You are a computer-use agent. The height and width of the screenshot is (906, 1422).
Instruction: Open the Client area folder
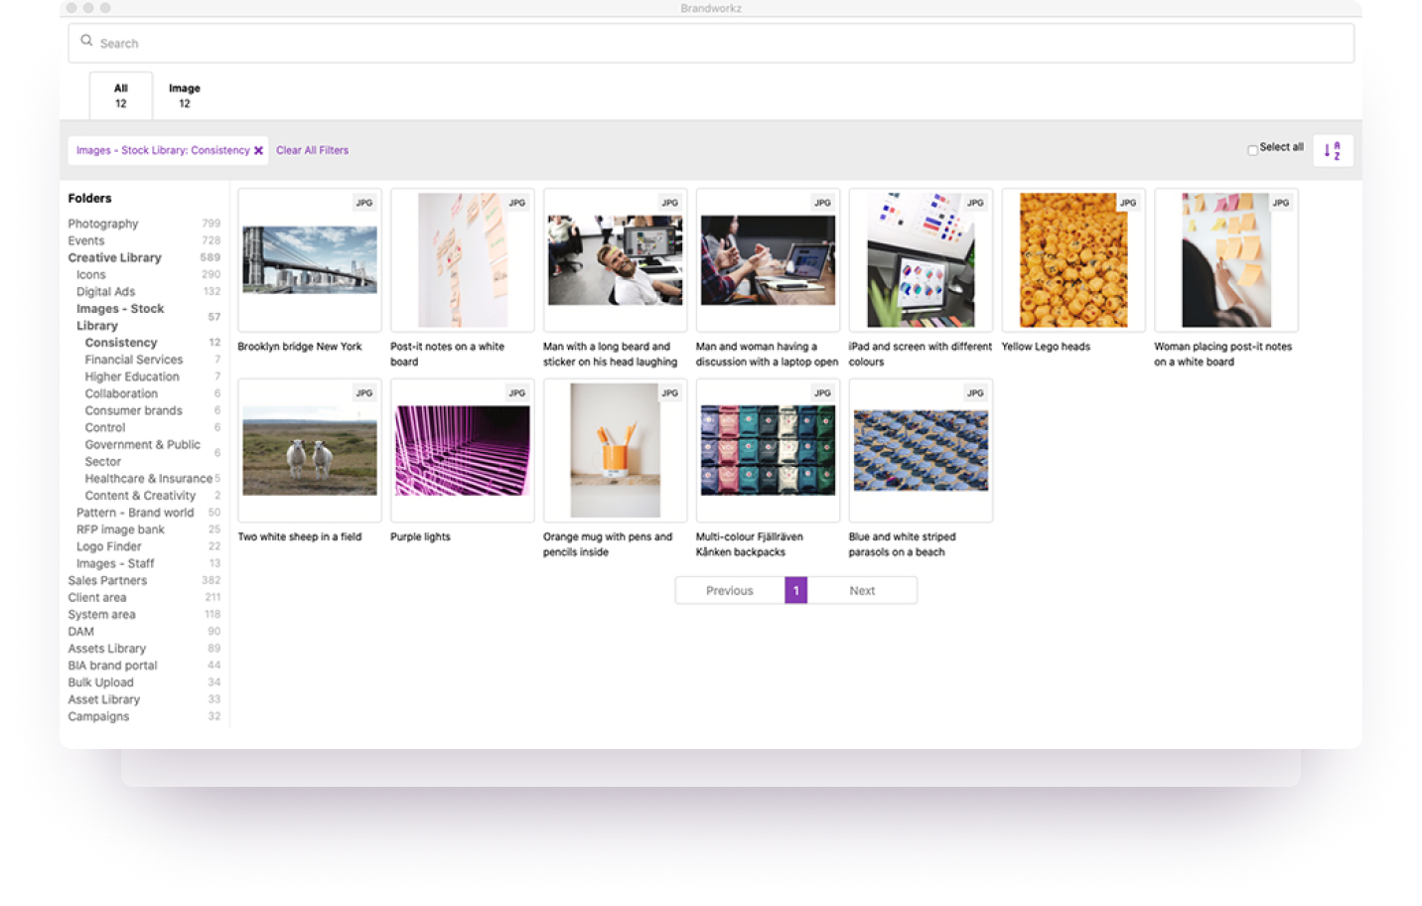97,597
